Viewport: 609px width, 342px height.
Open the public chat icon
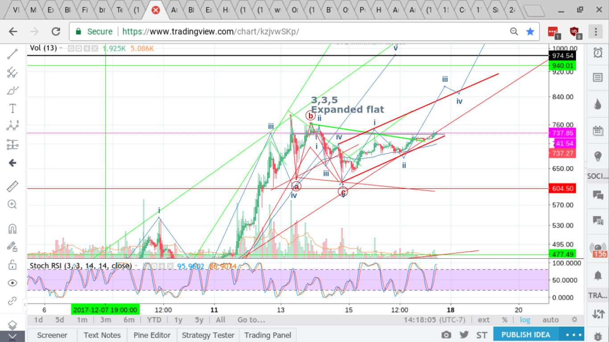598,195
